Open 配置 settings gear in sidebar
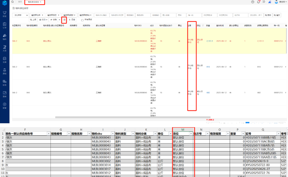 tap(4, 105)
